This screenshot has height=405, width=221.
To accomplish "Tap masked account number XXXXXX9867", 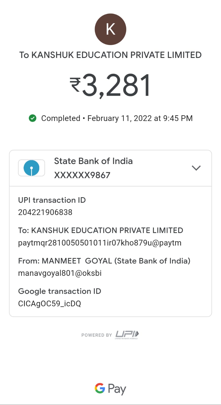I will click(82, 175).
